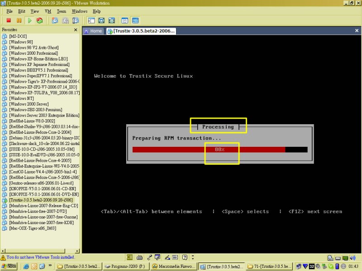Select [Mandriva-Linux-2007-Release-Eng-CD] entry
This screenshot has height=271, width=362.
43,206
